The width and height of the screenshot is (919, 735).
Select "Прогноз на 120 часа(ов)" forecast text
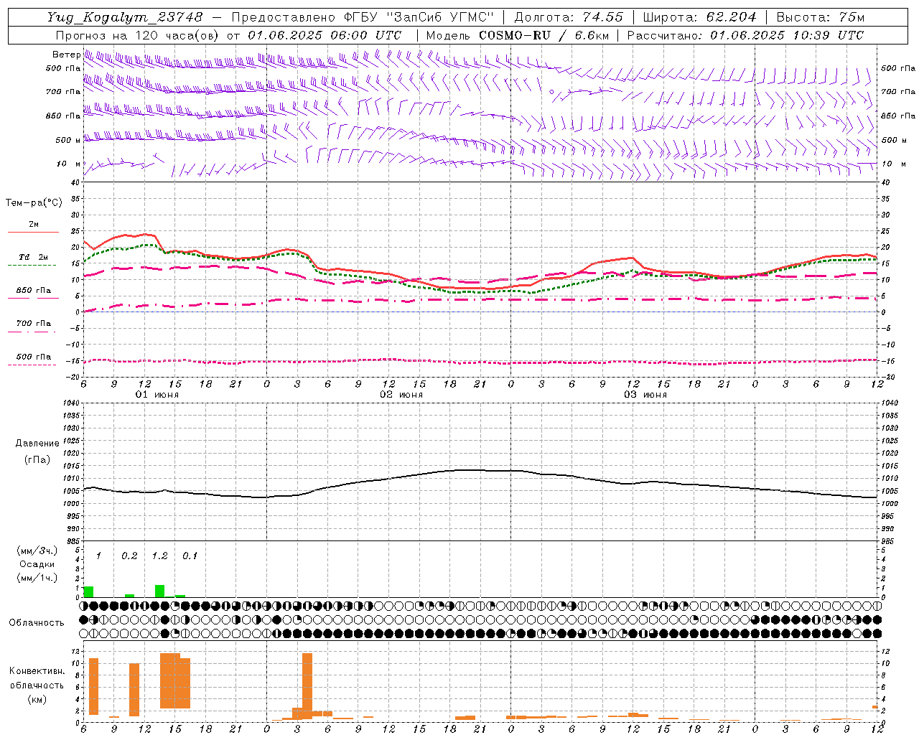pyautogui.click(x=139, y=35)
